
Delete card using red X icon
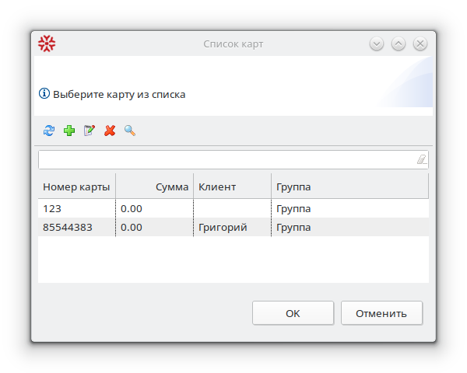pyautogui.click(x=110, y=131)
